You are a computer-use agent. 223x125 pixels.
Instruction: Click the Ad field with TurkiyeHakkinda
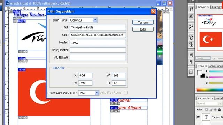point(98,27)
